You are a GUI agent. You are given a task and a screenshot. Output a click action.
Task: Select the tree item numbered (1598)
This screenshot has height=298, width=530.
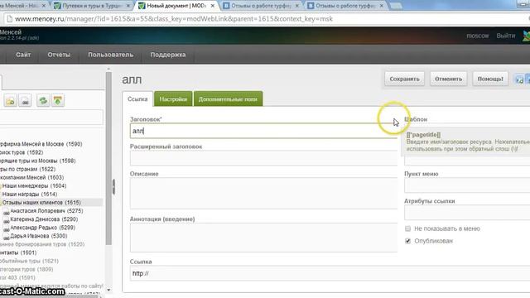(x=37, y=161)
